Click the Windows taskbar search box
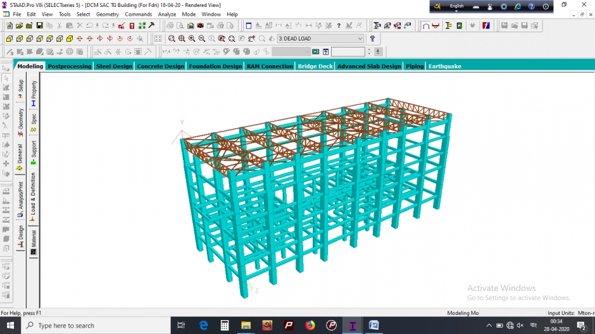595x334 pixels. pyautogui.click(x=95, y=326)
